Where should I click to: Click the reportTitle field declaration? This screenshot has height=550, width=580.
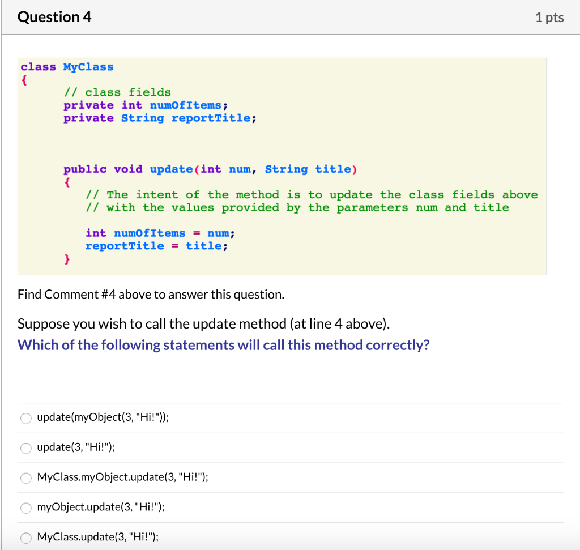pos(159,118)
